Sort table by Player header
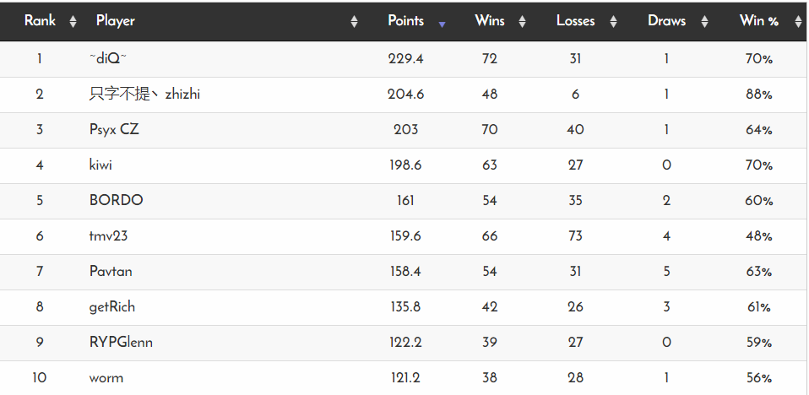Viewport: 809px width, 395px height. (115, 21)
